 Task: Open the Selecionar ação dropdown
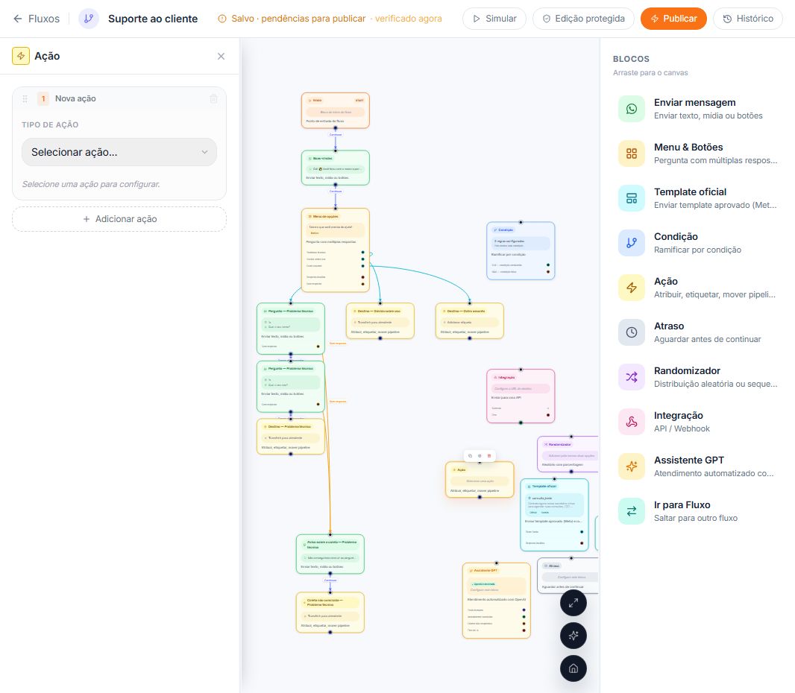[x=119, y=152]
